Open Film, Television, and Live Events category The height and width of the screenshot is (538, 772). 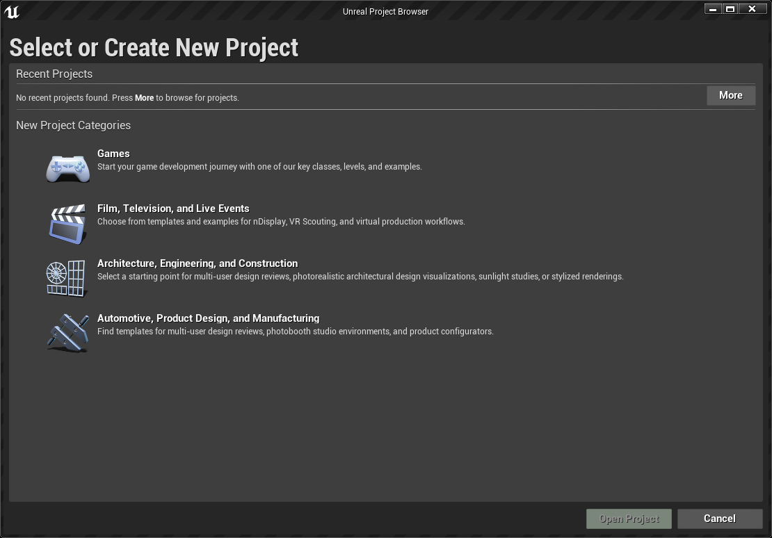coord(173,209)
